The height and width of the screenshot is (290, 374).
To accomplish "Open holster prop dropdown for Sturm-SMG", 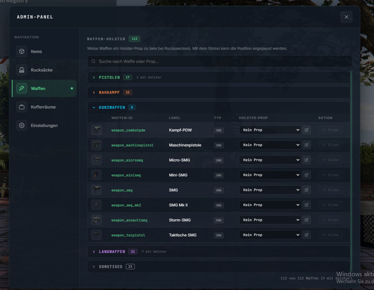I will (270, 220).
